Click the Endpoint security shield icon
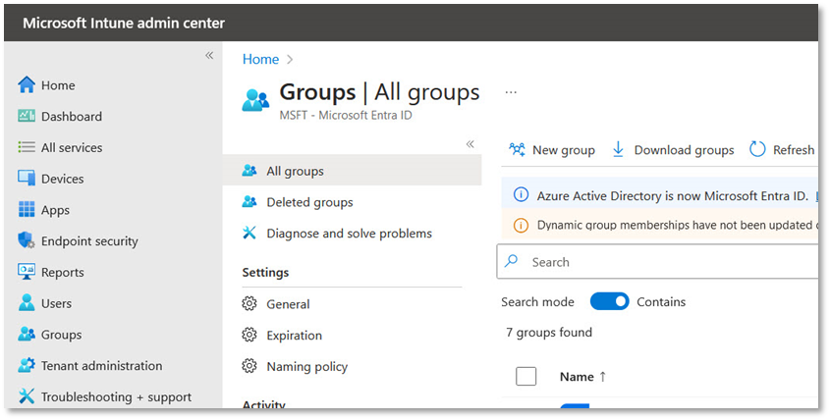 (27, 240)
